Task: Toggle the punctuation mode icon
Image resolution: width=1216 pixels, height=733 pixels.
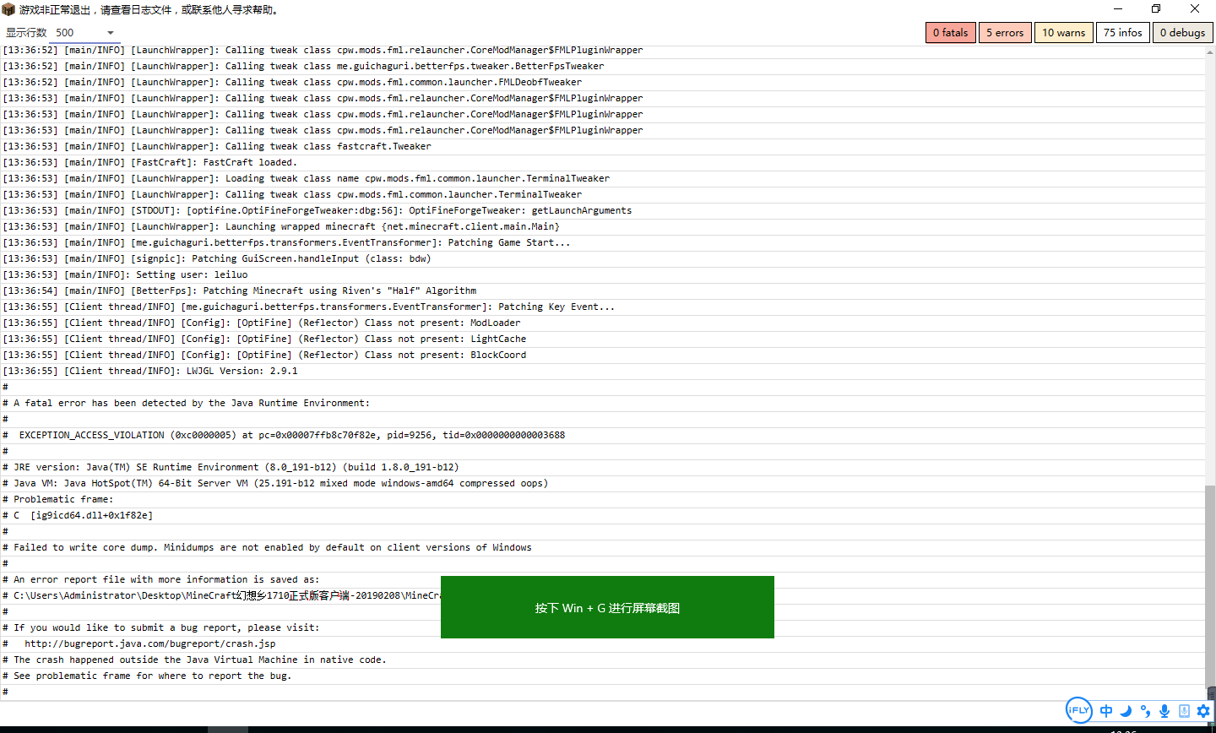Action: 1145,711
